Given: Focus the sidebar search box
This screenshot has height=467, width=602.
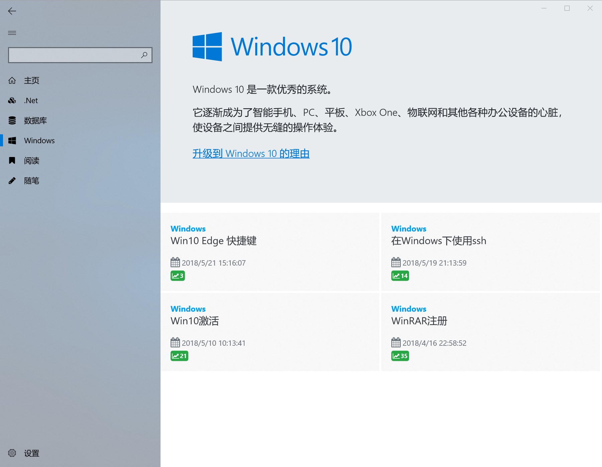Looking at the screenshot, I should [80, 55].
